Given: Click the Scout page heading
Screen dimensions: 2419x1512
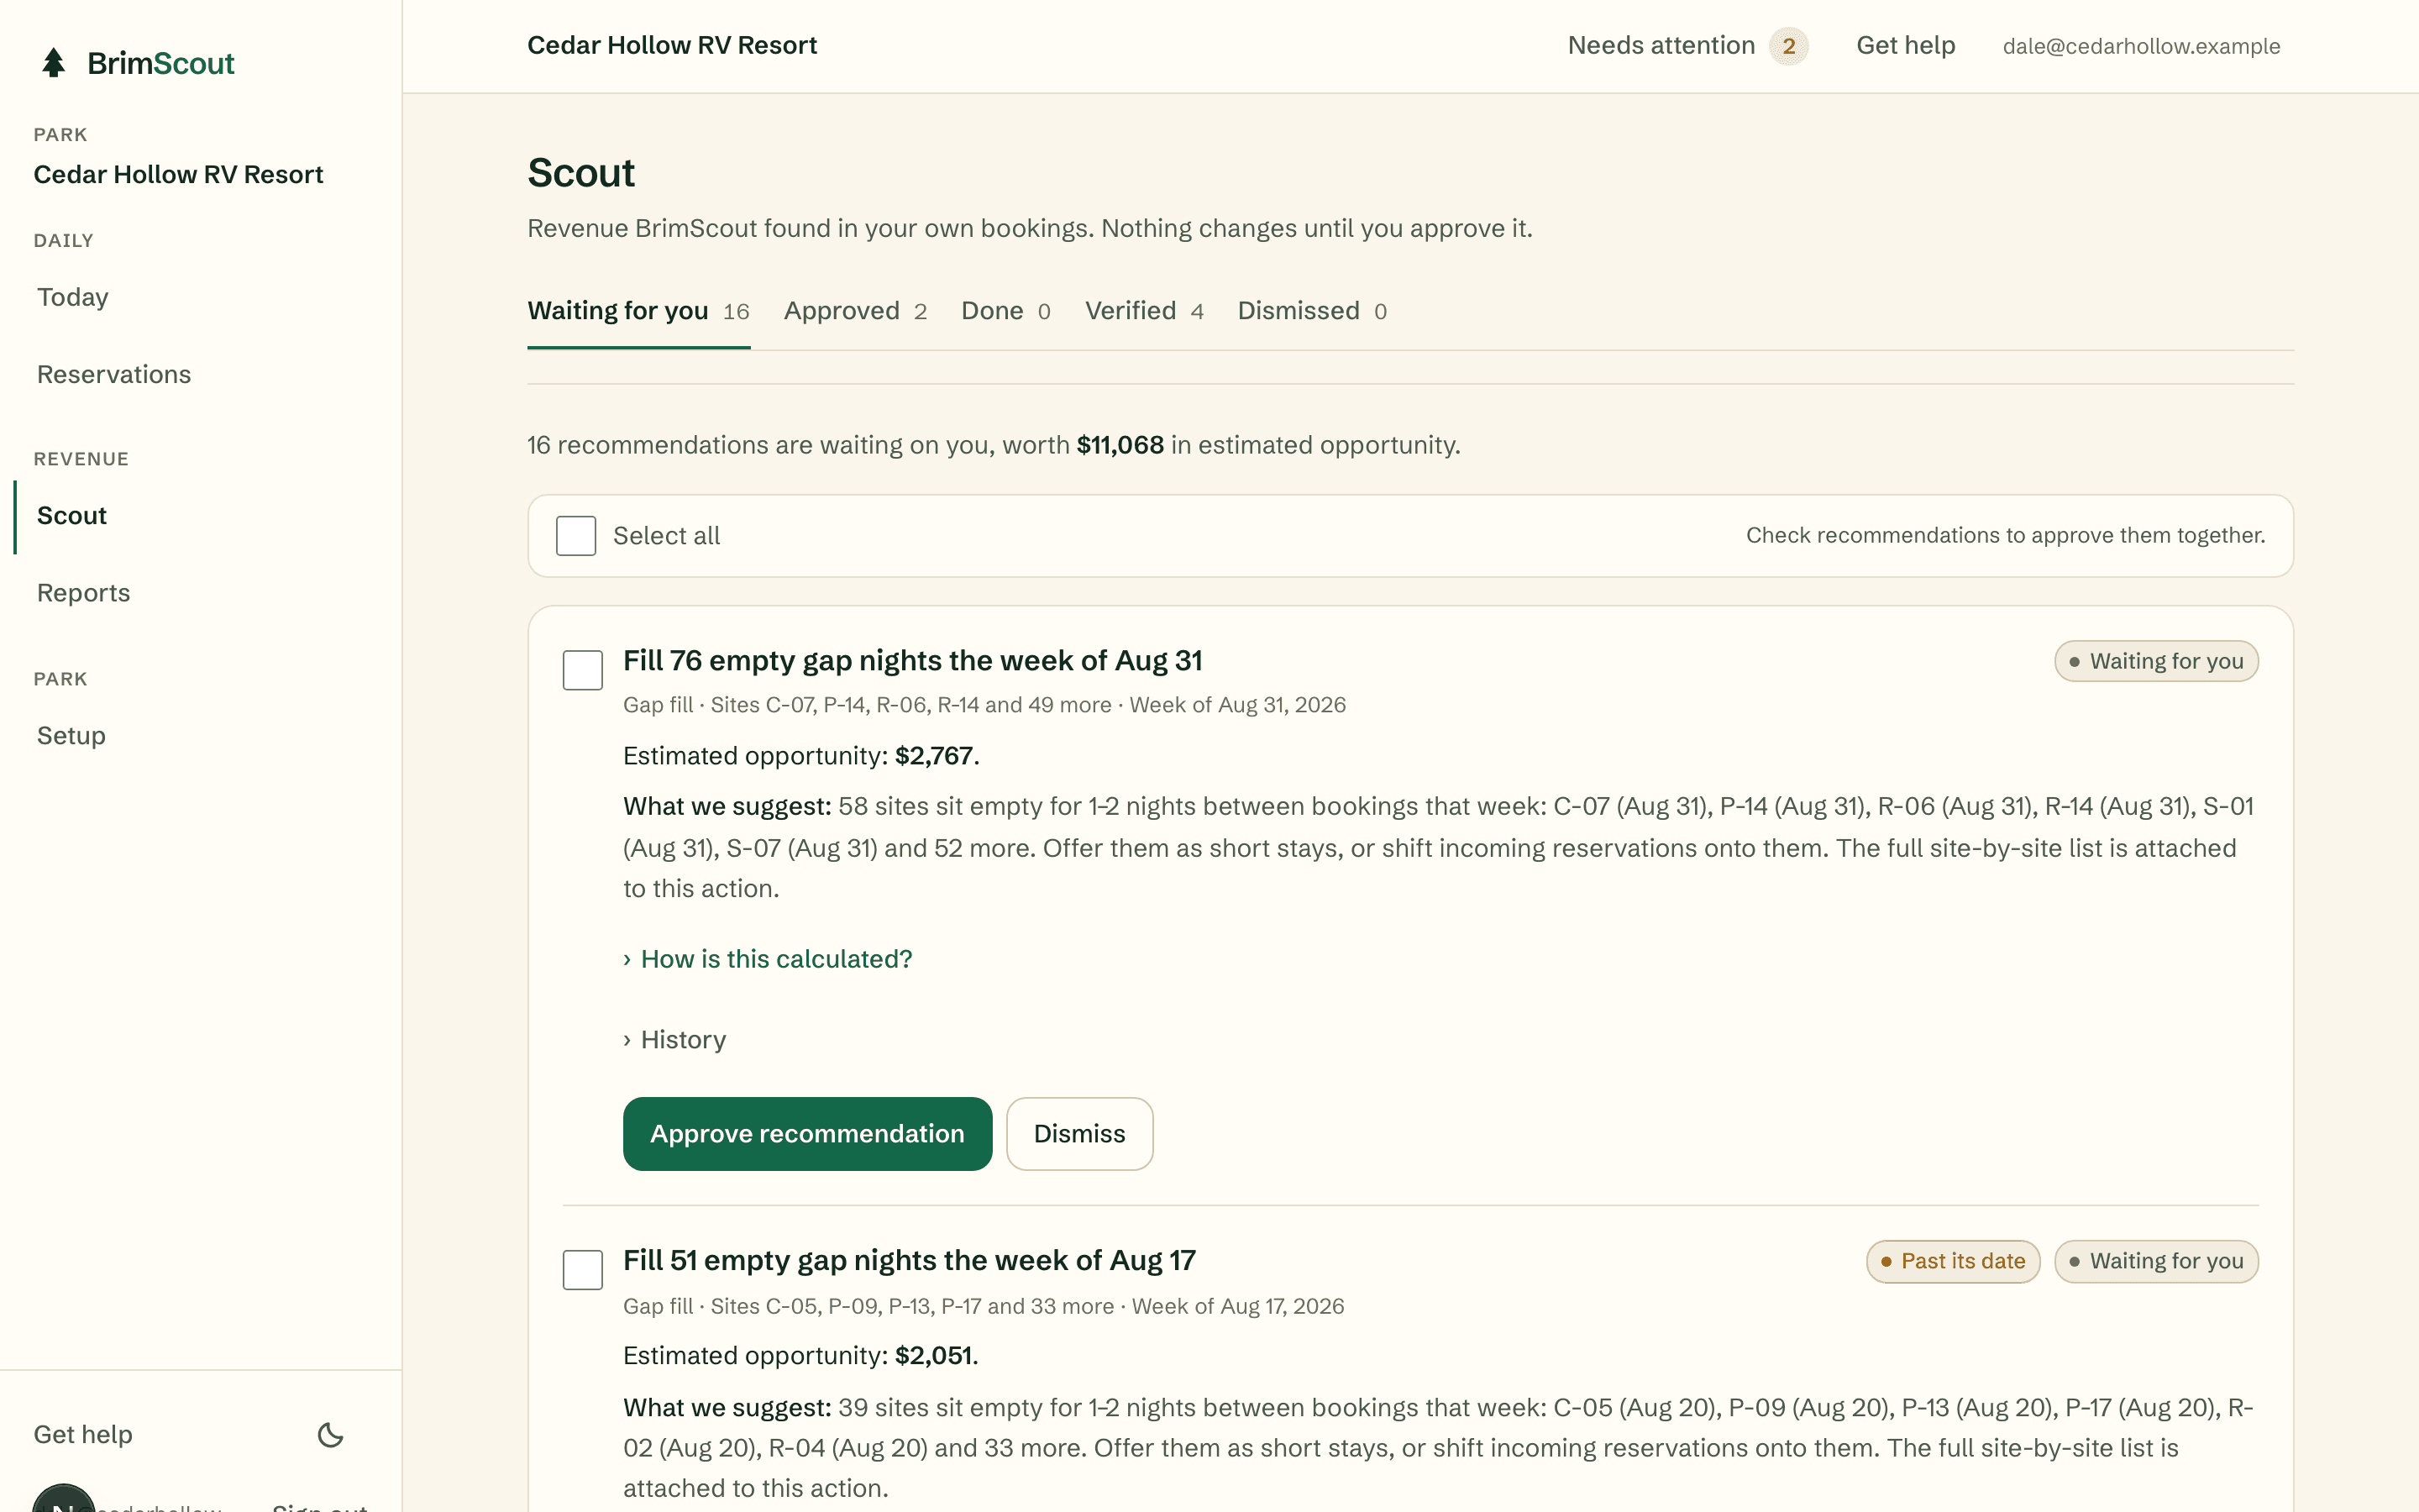Looking at the screenshot, I should (x=580, y=173).
